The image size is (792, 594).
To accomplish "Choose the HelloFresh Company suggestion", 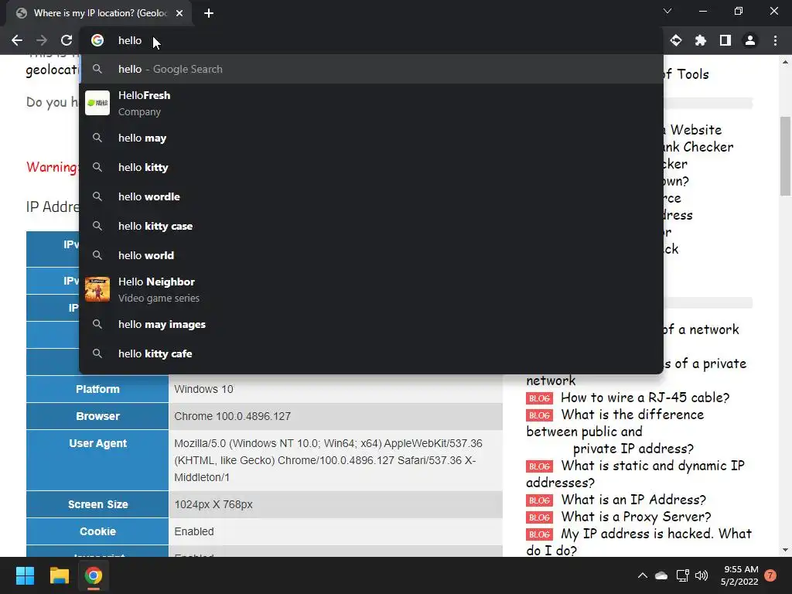I will click(x=371, y=103).
